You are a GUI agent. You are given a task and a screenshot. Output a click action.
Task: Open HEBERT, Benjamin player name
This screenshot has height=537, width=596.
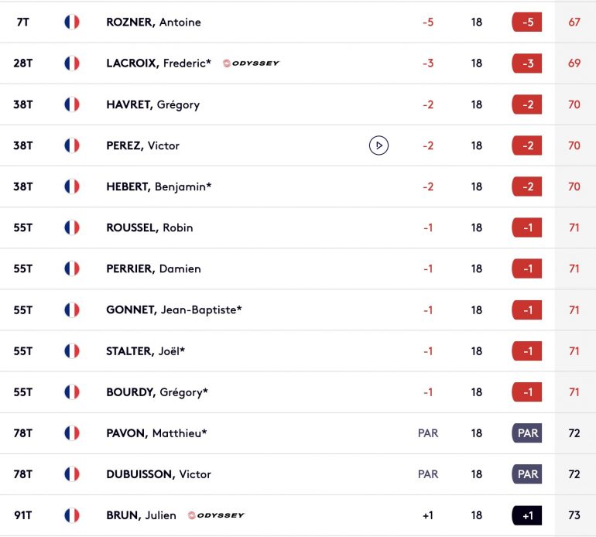point(159,186)
